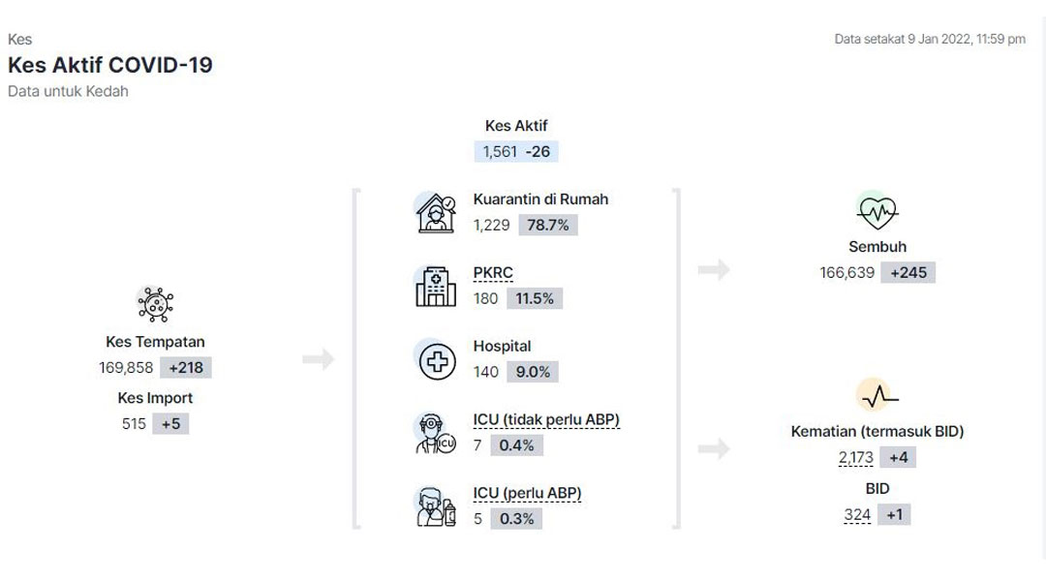The height and width of the screenshot is (581, 1046).
Task: Click the heartbeat line icon above Kematian
Action: coord(877,395)
